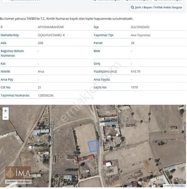This screenshot has width=187, height=189.
Task: Click the İlçe field label
Action: [x=96, y=27]
